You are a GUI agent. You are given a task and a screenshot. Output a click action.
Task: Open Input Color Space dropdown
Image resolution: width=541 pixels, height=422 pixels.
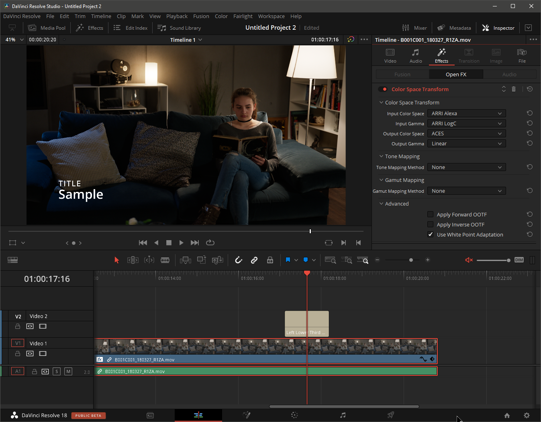click(x=466, y=113)
